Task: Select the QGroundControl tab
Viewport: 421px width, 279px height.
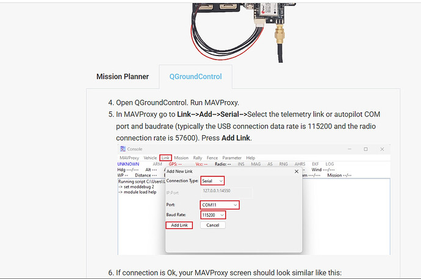Action: point(195,77)
